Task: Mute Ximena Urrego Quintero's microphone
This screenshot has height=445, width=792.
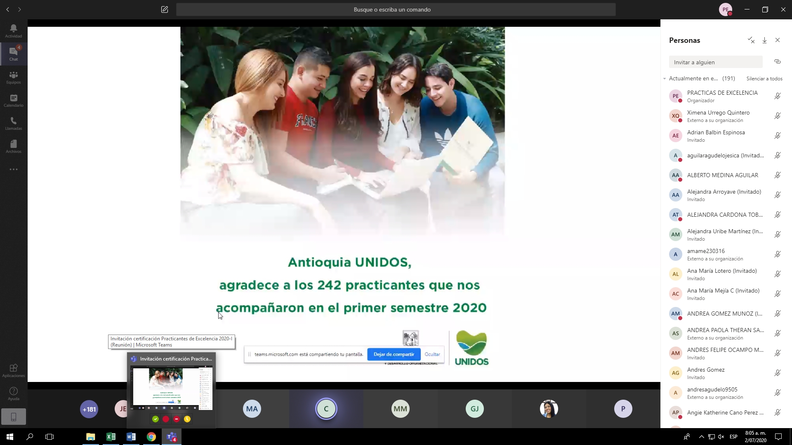Action: pos(778,116)
